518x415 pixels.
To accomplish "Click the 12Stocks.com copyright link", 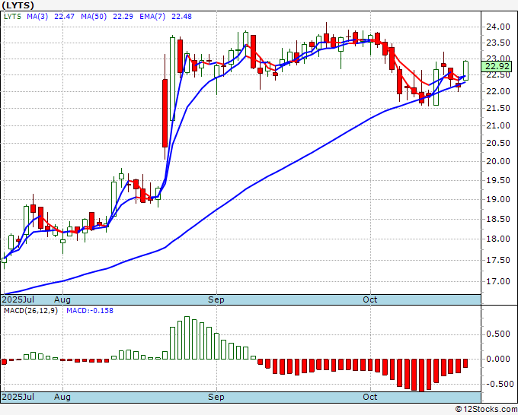I will click(486, 410).
